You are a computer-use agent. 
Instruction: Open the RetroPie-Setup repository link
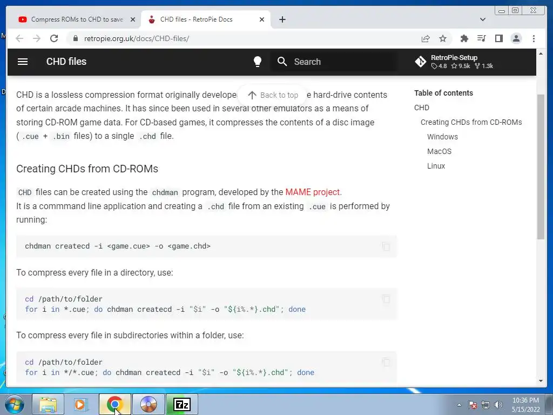point(454,62)
